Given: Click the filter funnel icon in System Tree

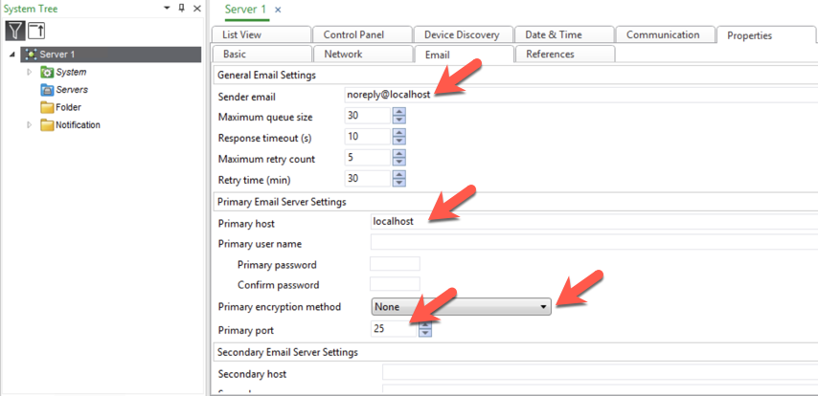Looking at the screenshot, I should 15,31.
